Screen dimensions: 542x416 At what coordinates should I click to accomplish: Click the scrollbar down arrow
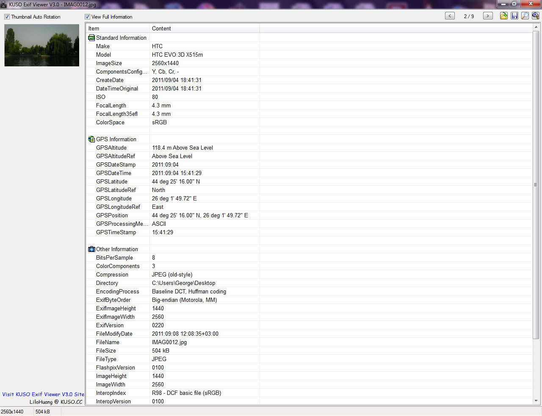(536, 401)
